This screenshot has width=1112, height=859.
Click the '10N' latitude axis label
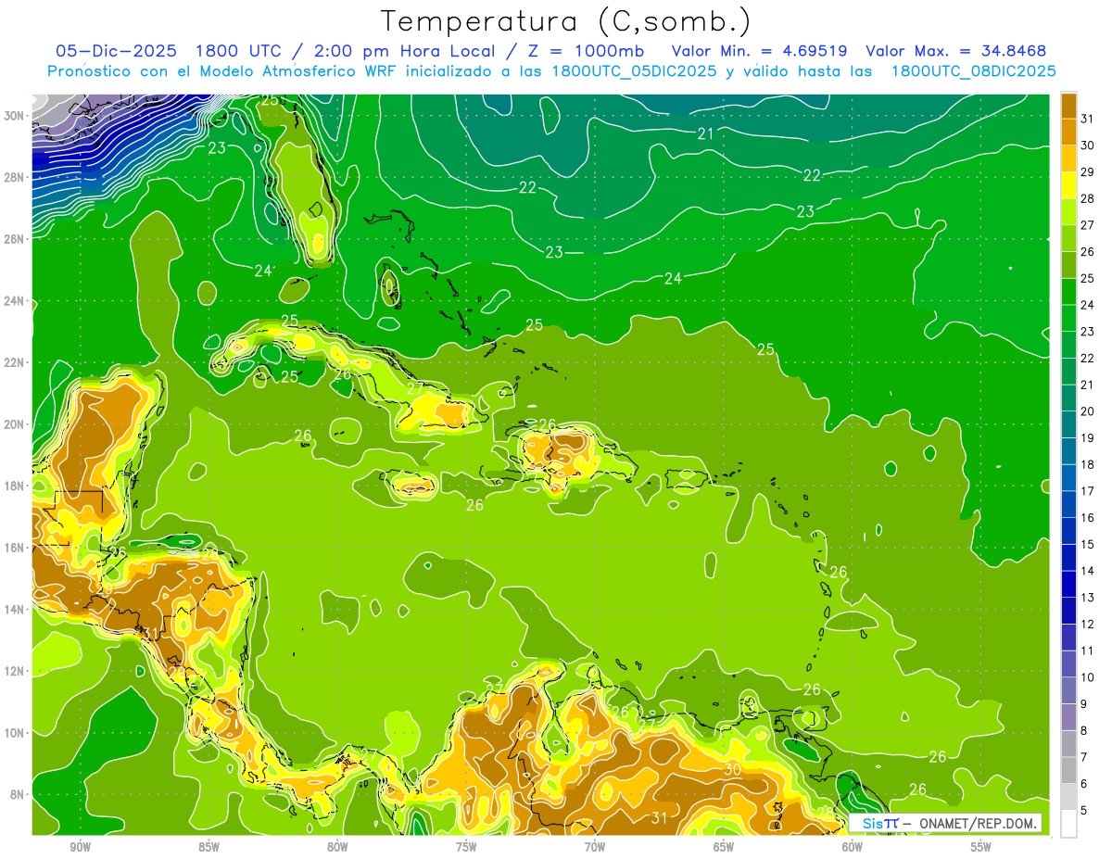(15, 732)
